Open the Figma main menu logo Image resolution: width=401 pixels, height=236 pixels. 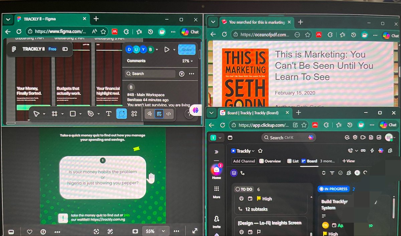[x=14, y=49]
